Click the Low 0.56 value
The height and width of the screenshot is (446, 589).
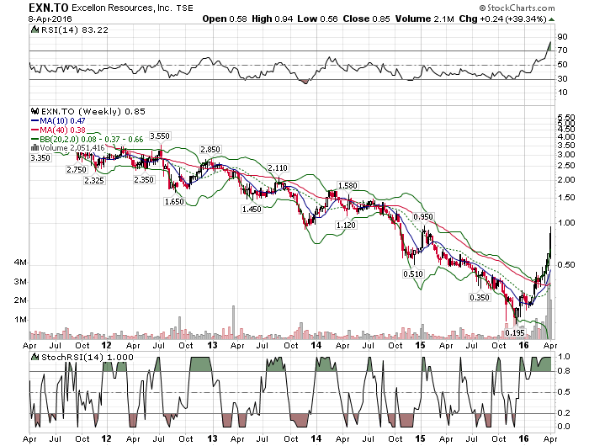[318, 19]
